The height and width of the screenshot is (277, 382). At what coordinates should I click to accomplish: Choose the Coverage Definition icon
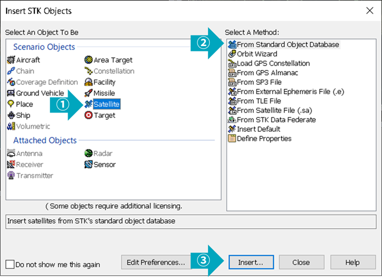[x=11, y=82]
